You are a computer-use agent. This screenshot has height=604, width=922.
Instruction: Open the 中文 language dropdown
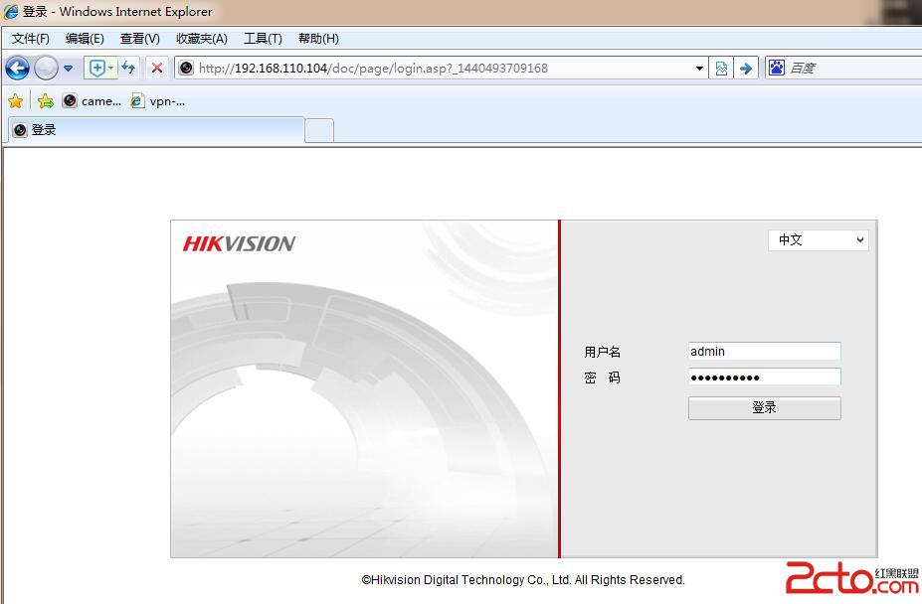tap(818, 239)
